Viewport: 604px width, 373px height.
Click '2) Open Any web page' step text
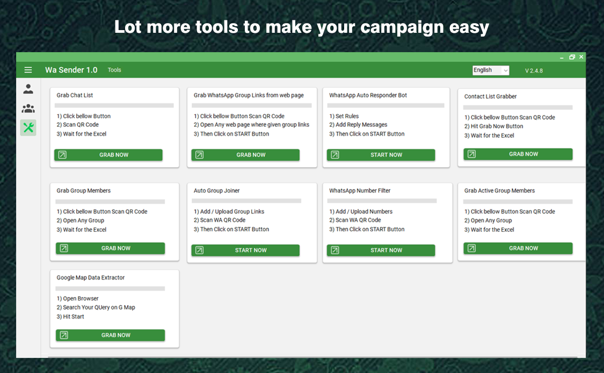[252, 125]
